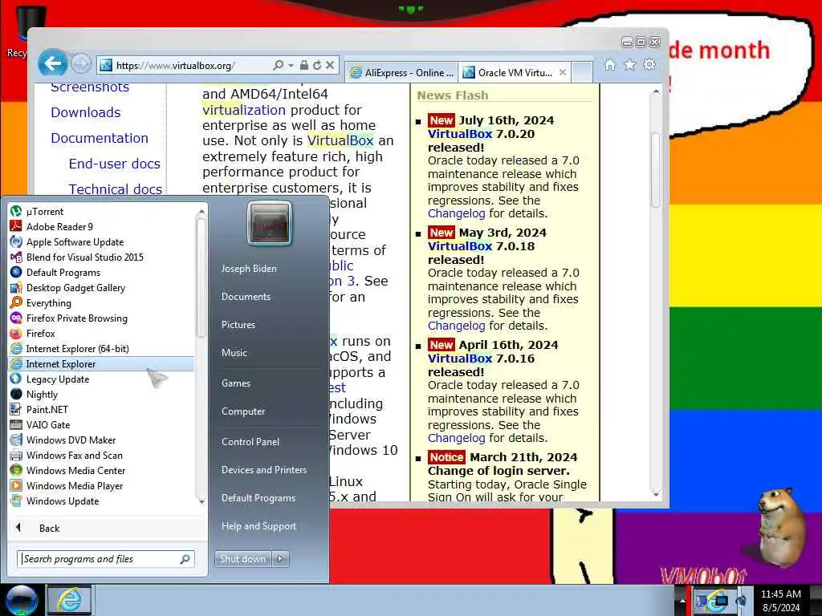Open Pictures from Start menu
This screenshot has height=616, width=822.
238,325
